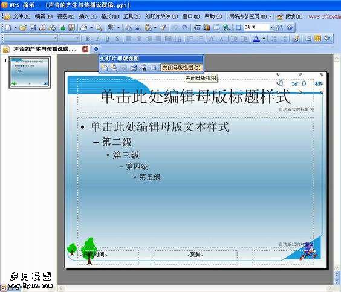Click the Undo arrow icon
341x292 pixels.
pyautogui.click(x=175, y=28)
